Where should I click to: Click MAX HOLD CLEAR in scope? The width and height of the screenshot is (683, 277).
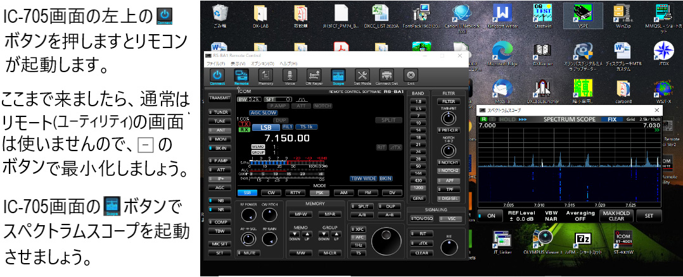point(616,216)
